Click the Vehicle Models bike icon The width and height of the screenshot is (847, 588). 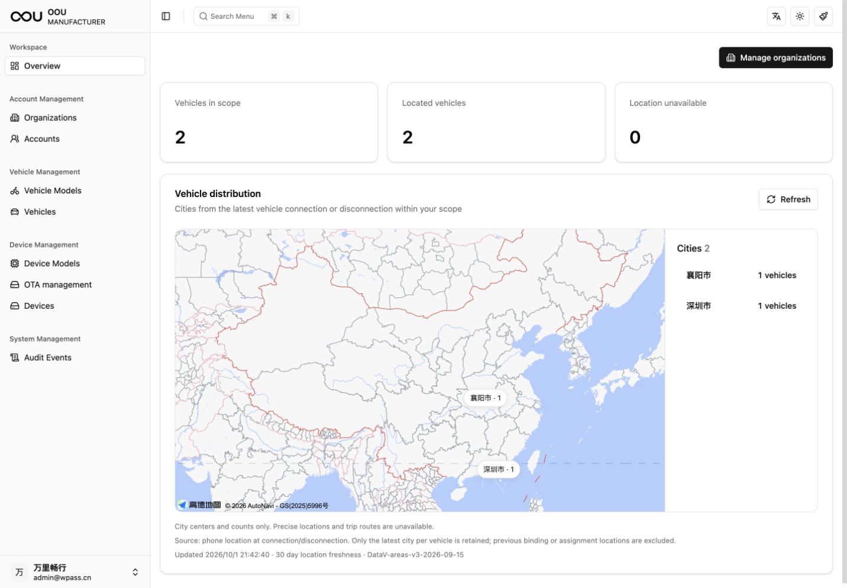tap(15, 190)
